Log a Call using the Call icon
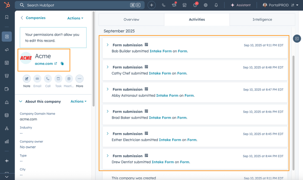Viewport: 303px width, 180px height. [x=48, y=78]
